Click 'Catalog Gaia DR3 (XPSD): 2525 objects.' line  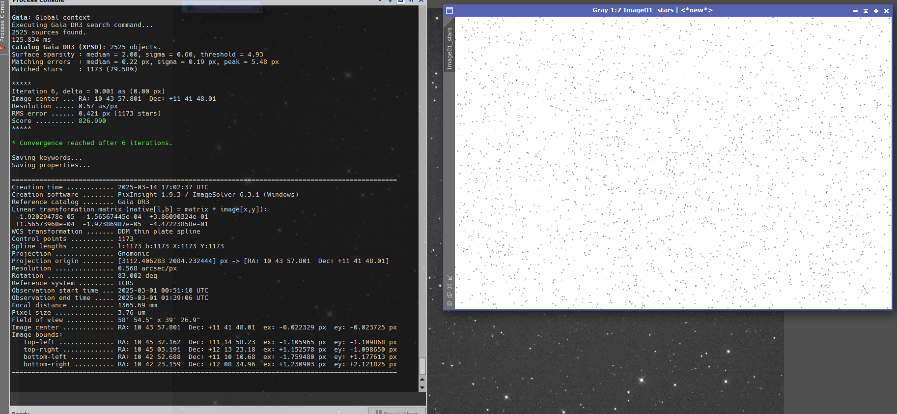(x=86, y=47)
